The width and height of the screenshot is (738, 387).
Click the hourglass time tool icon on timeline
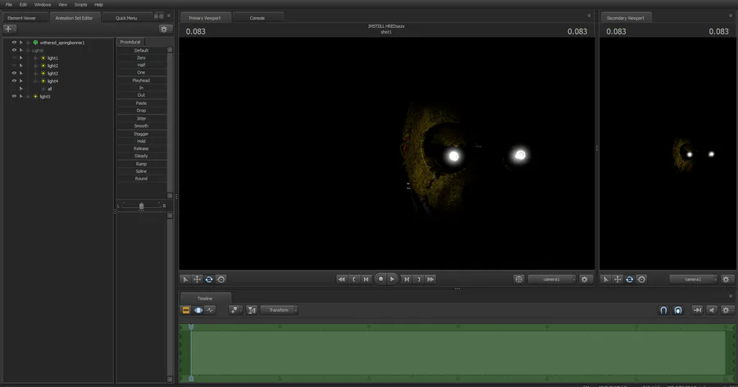pyautogui.click(x=252, y=310)
